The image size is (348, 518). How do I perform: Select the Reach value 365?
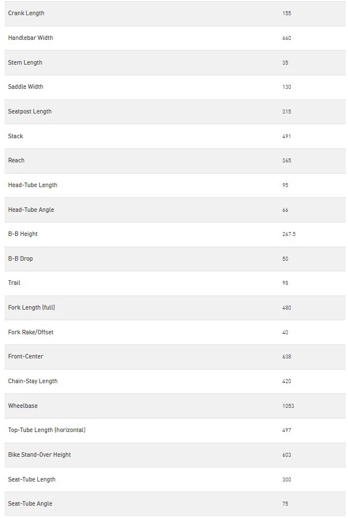[287, 161]
